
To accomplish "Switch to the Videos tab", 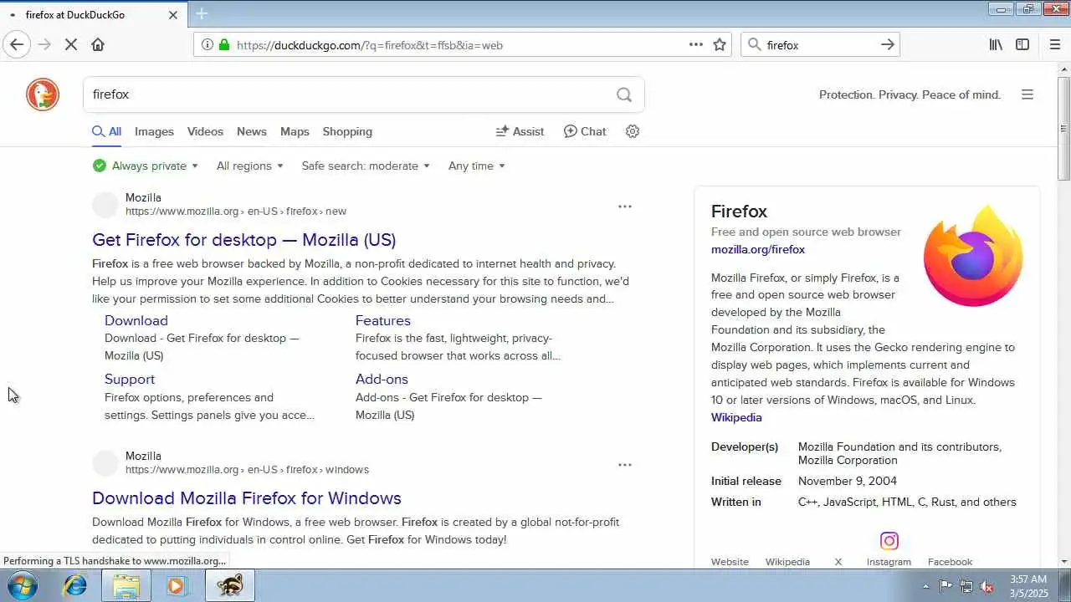I will click(x=205, y=131).
